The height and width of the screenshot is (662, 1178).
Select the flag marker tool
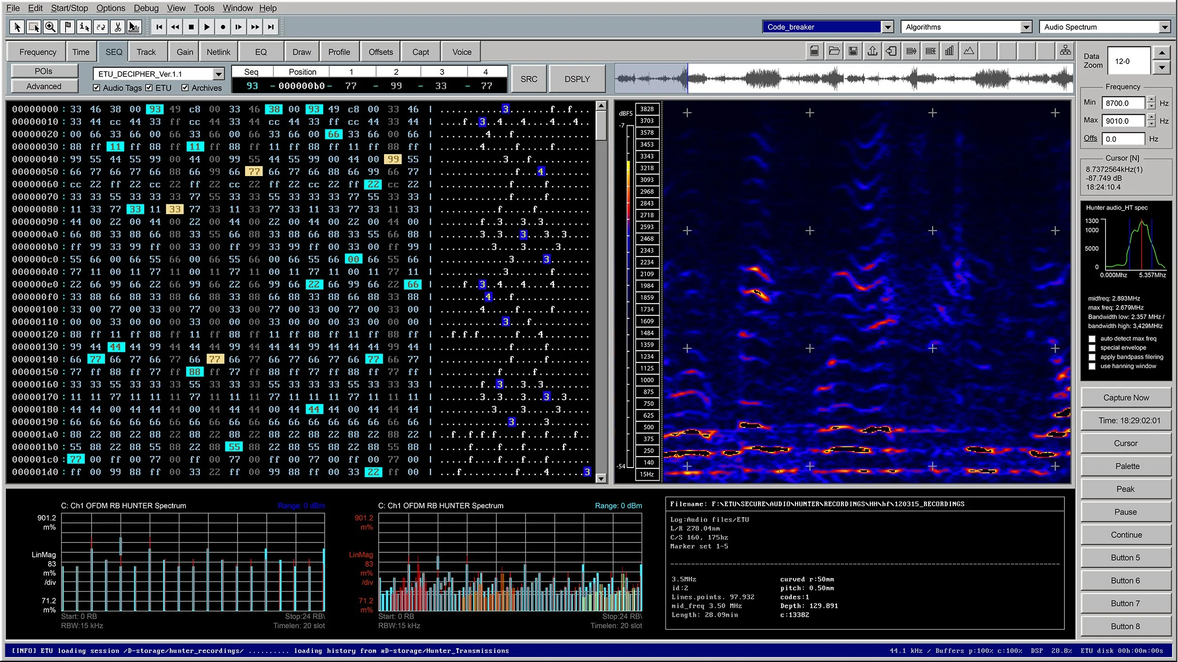click(x=67, y=27)
